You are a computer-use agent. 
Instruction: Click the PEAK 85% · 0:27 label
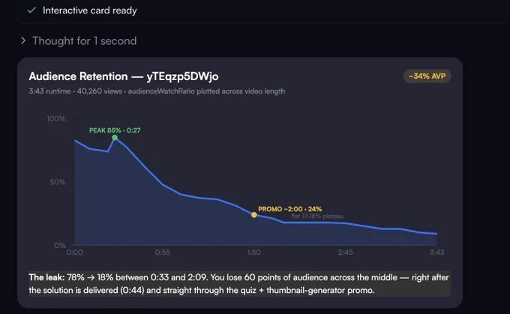coord(115,130)
